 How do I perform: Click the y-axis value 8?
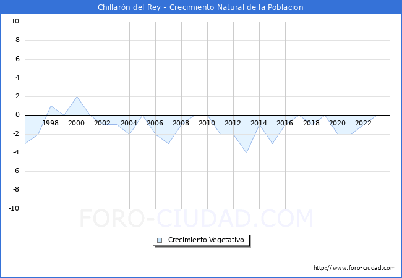point(17,40)
